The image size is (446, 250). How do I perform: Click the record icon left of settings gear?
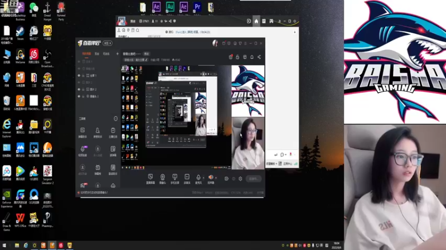226,179
